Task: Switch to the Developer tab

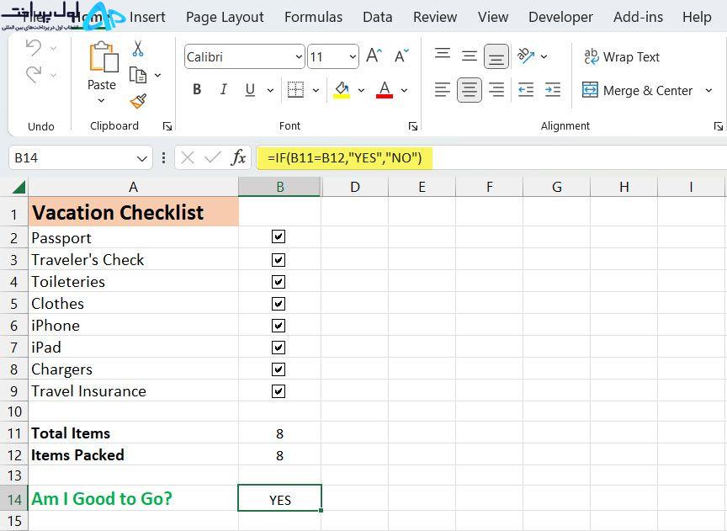Action: (560, 17)
